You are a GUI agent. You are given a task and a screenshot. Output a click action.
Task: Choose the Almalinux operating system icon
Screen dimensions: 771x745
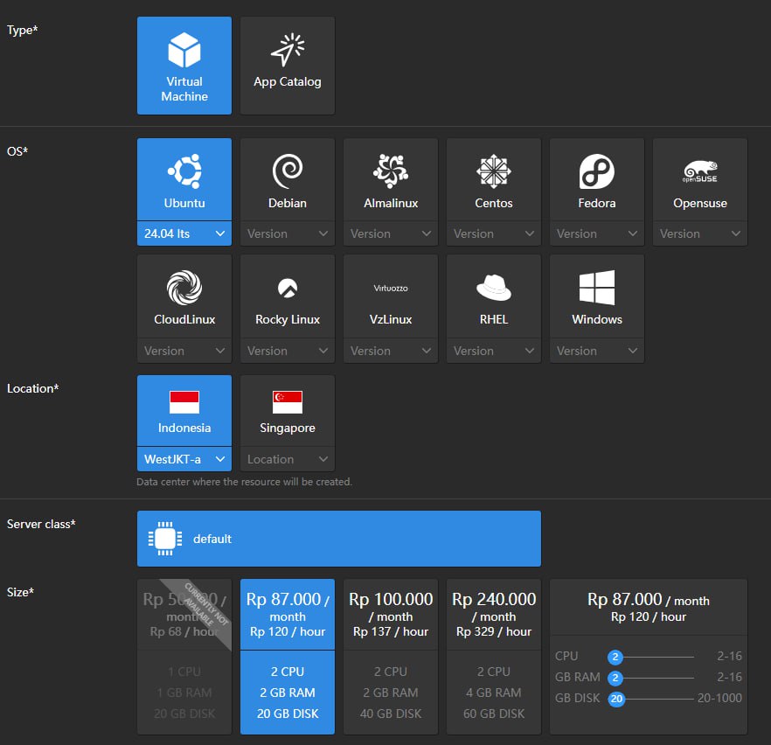391,171
